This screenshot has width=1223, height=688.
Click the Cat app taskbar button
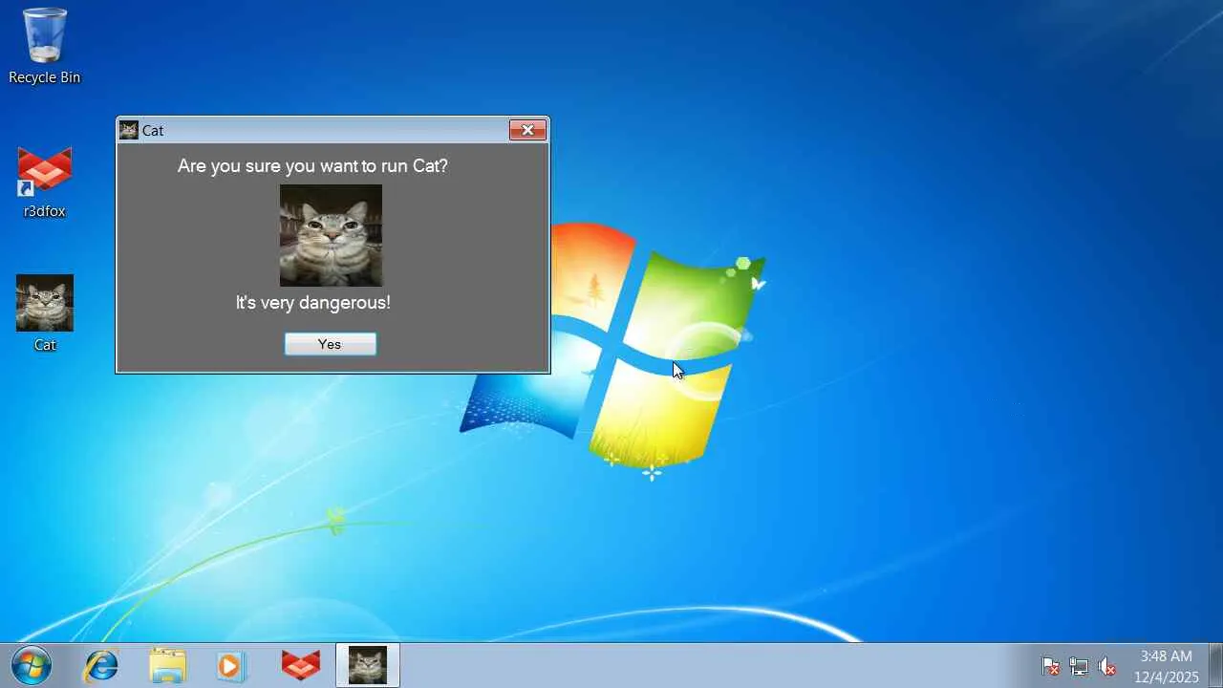click(368, 665)
